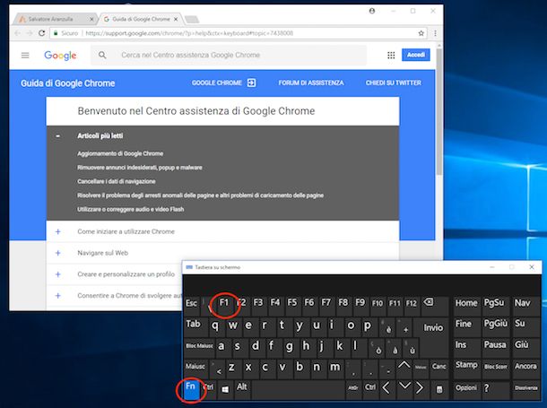The image size is (547, 408).
Task: Click the Guida di Google Chrome heading link
Action: pyautogui.click(x=67, y=83)
